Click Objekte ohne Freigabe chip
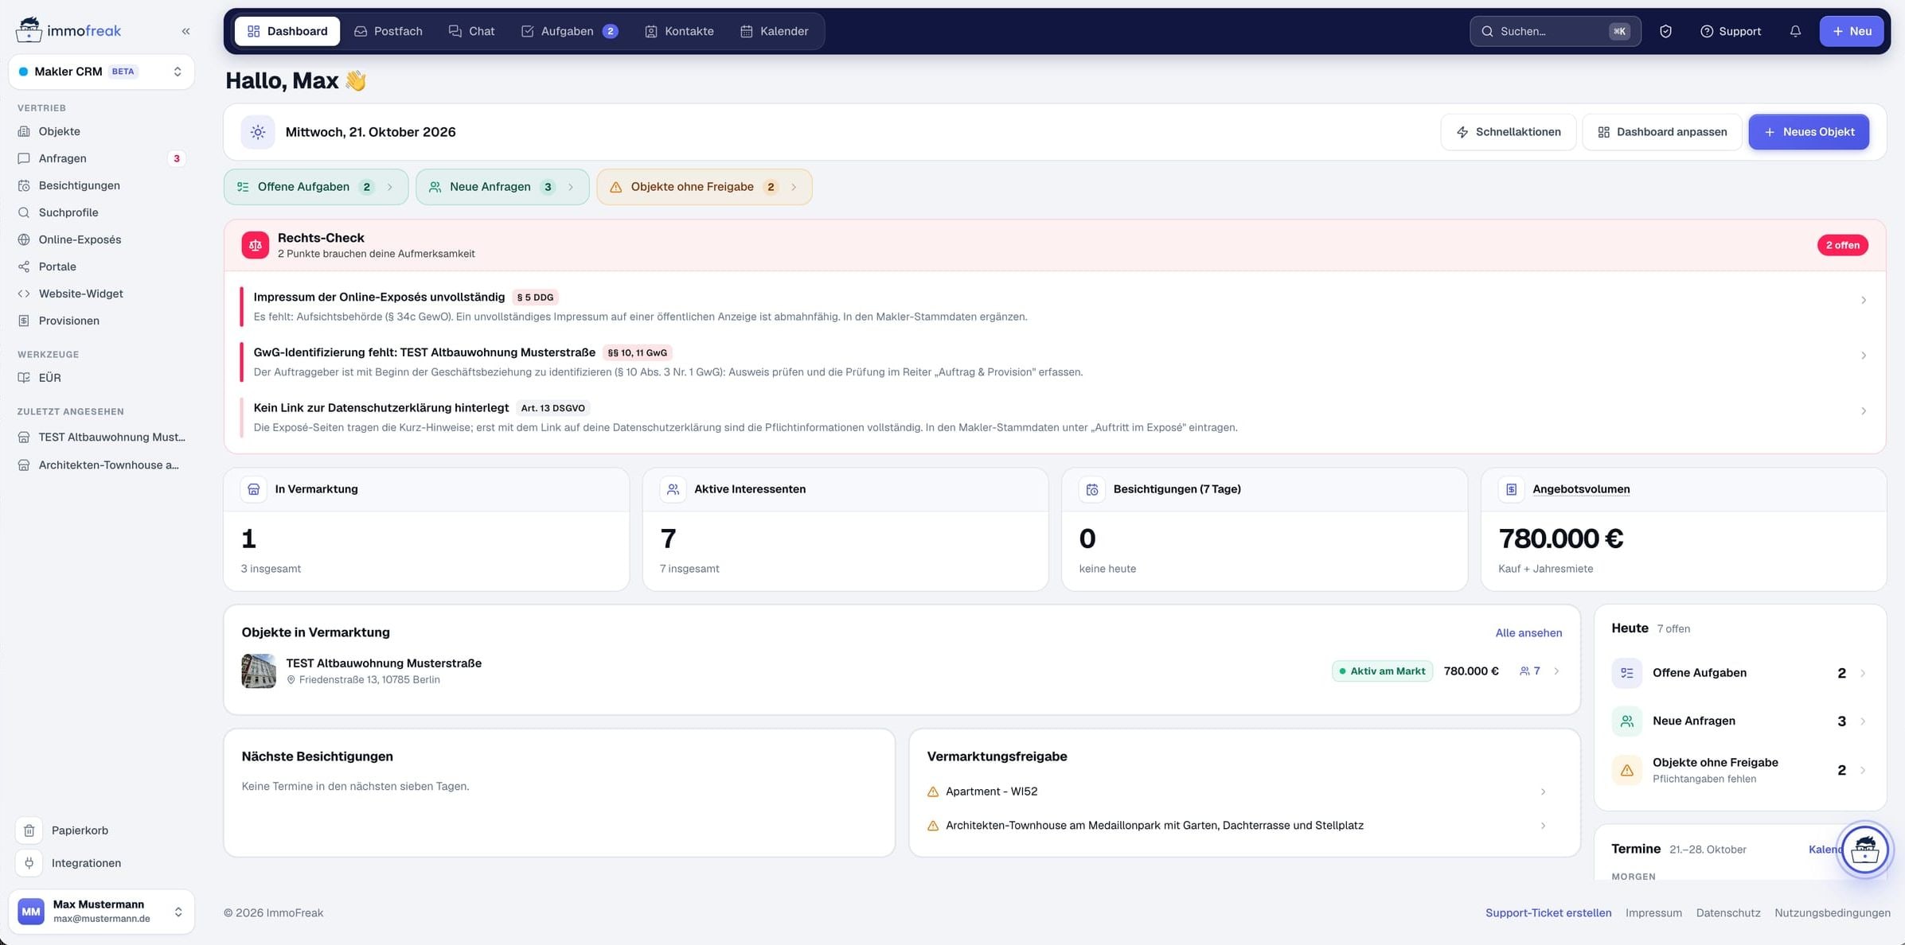 click(704, 187)
